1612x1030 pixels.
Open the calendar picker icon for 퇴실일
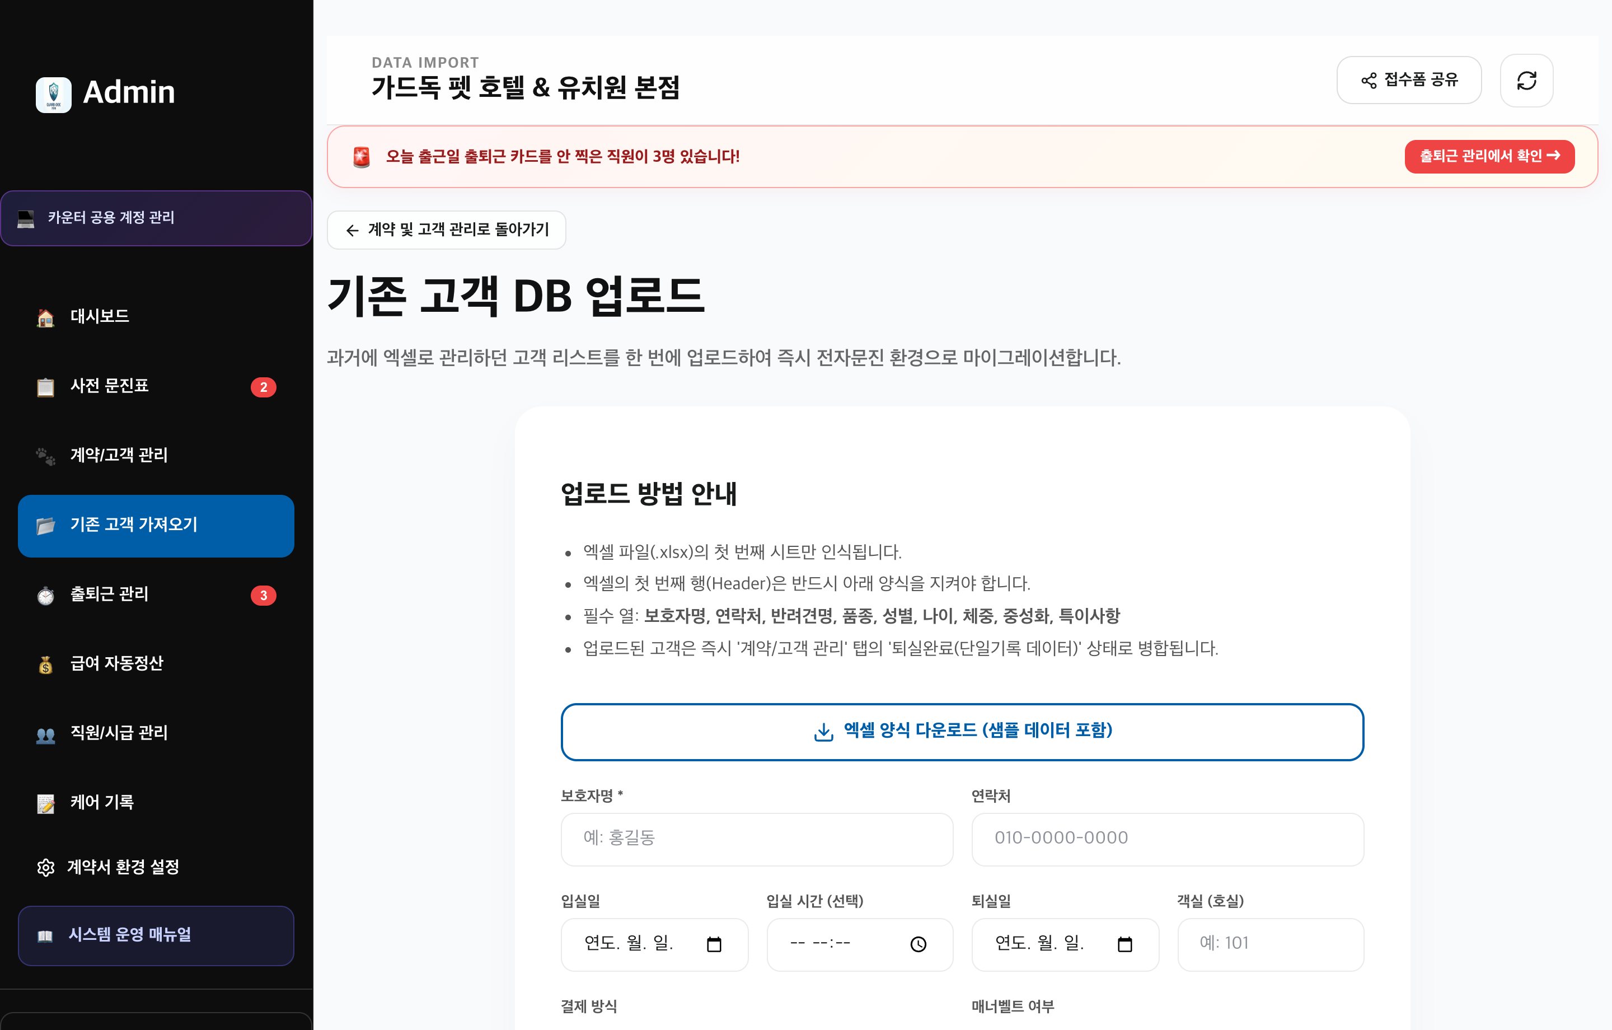tap(1124, 944)
